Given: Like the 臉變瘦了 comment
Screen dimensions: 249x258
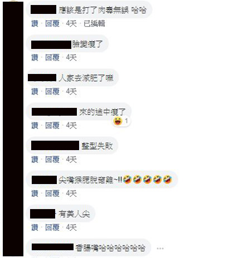Looking at the screenshot, I should [35, 57].
